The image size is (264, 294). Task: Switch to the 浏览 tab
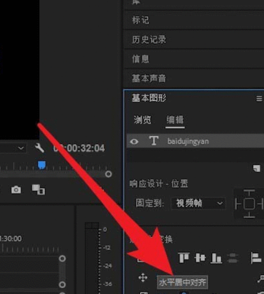[x=142, y=120]
